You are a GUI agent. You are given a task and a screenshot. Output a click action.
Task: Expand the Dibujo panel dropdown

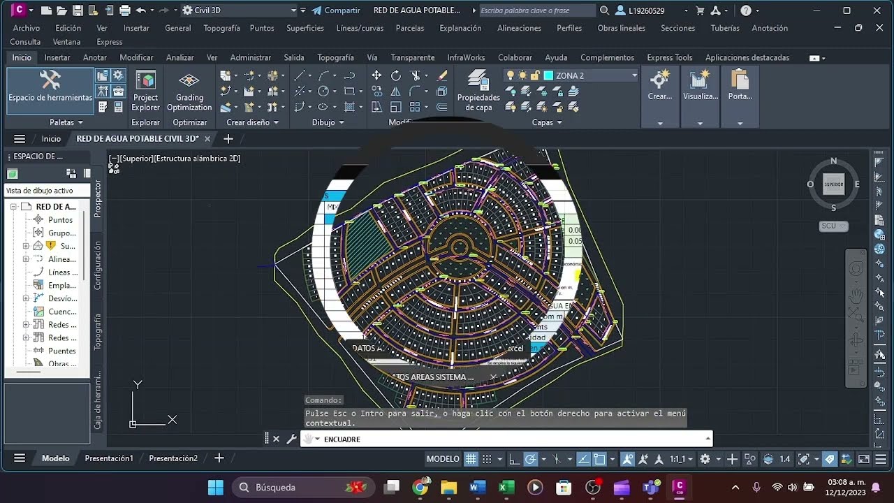pos(328,122)
